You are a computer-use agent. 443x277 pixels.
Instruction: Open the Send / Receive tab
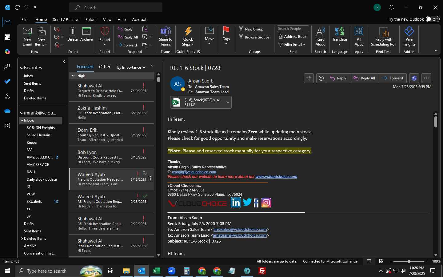point(66,19)
